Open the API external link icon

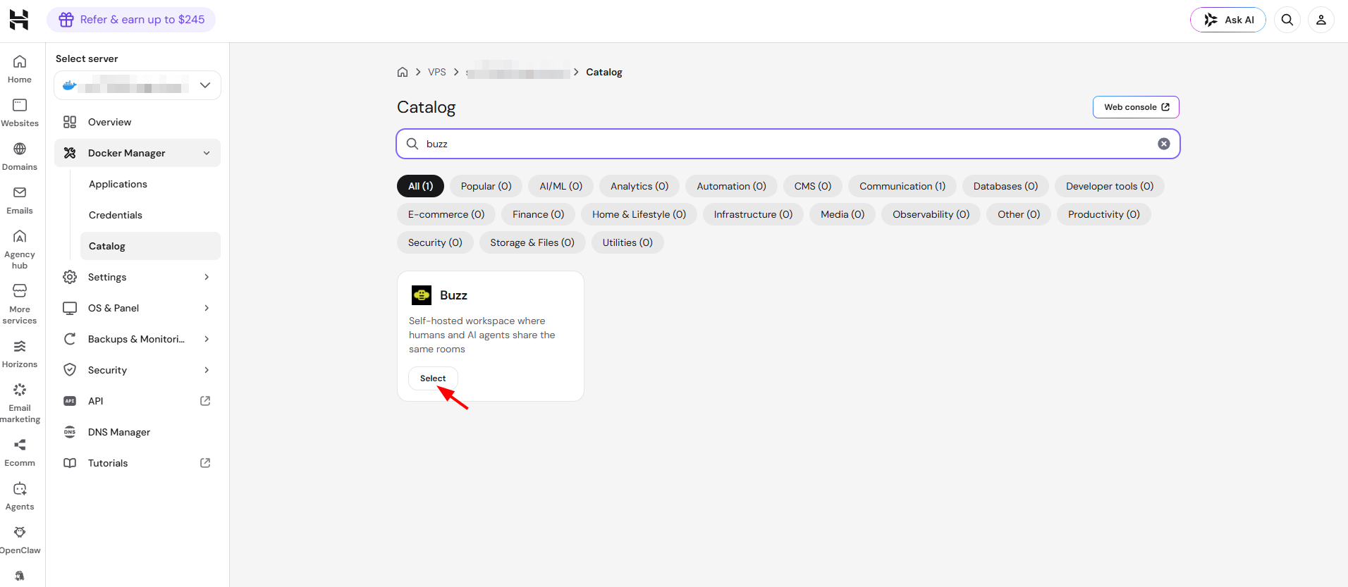pyautogui.click(x=205, y=401)
